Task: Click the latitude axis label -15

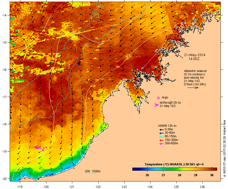Action: coord(4,43)
